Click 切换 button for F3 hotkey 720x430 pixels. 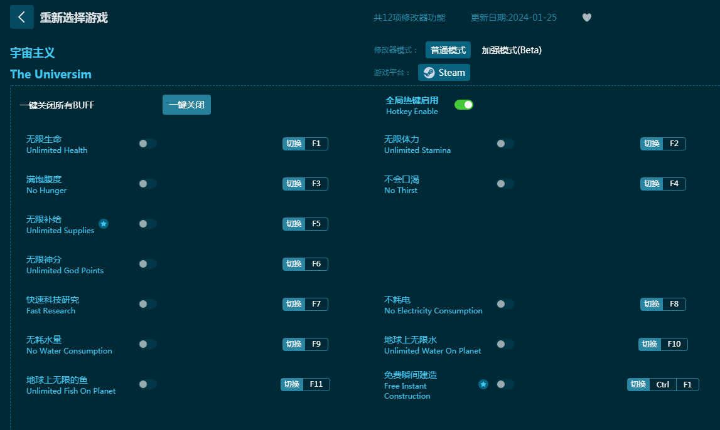(294, 184)
